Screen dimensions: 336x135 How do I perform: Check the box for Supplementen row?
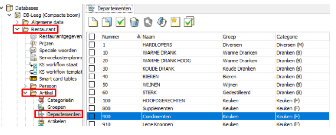tap(92, 108)
